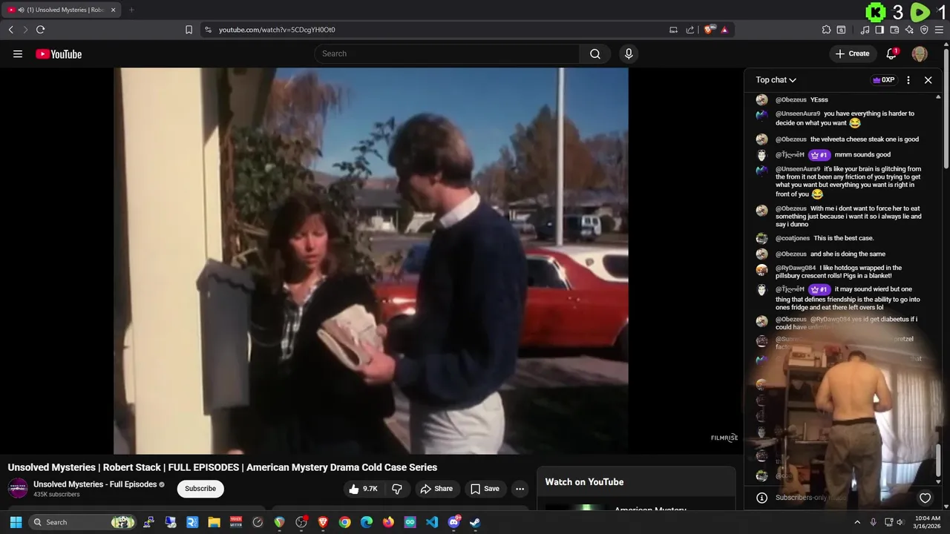Search with your voice microphone
Image resolution: width=950 pixels, height=534 pixels.
coord(629,53)
